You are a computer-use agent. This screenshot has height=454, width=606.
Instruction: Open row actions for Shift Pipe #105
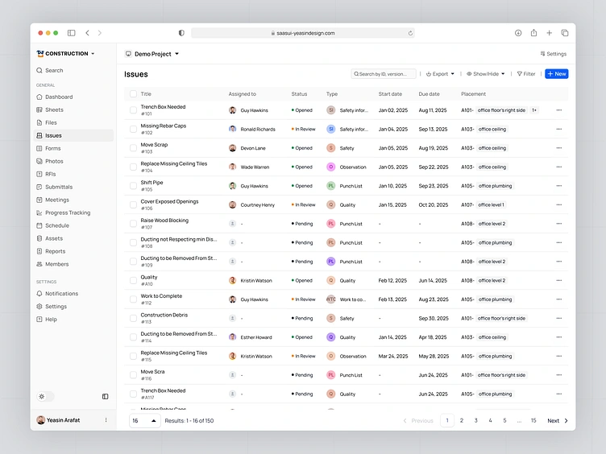pyautogui.click(x=558, y=186)
